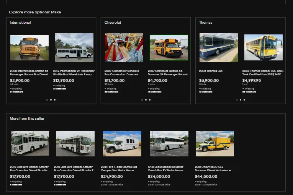The width and height of the screenshot is (293, 195).
Task: Click the $4,750.00 price
Action: click(157, 80)
